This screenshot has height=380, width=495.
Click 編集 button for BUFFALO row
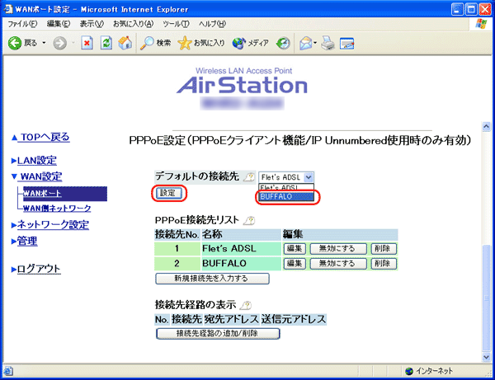[295, 263]
